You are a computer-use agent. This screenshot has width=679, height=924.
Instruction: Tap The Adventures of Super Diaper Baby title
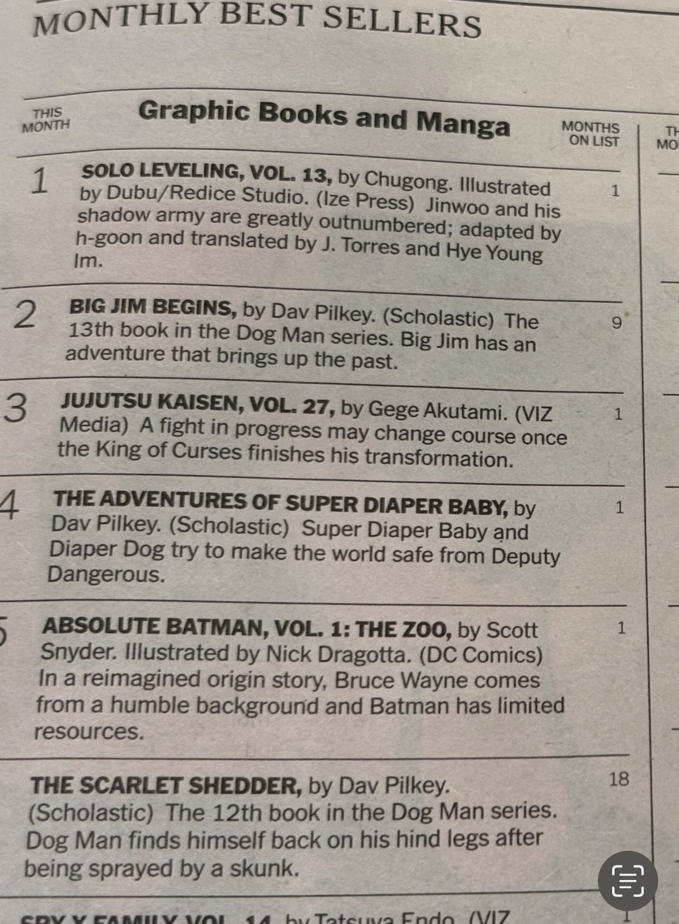pos(280,502)
